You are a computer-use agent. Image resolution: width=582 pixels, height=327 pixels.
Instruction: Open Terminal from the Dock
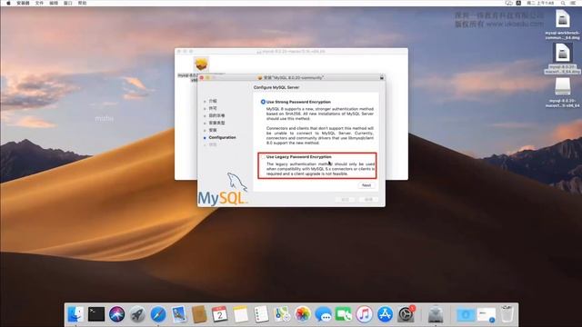(x=96, y=314)
